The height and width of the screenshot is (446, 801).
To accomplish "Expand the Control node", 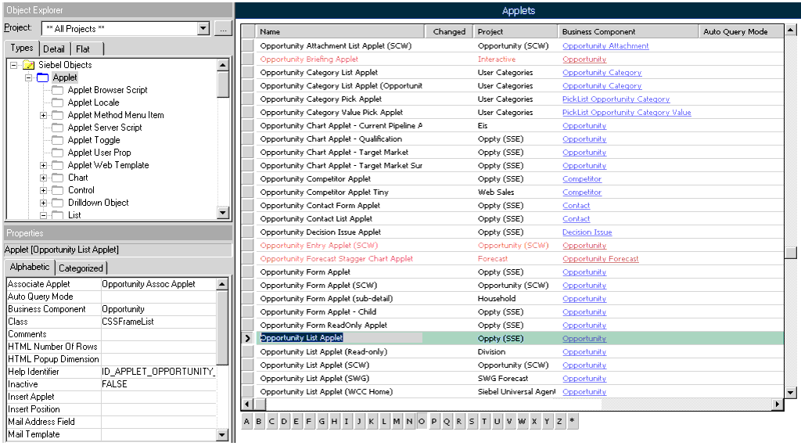I will 44,190.
